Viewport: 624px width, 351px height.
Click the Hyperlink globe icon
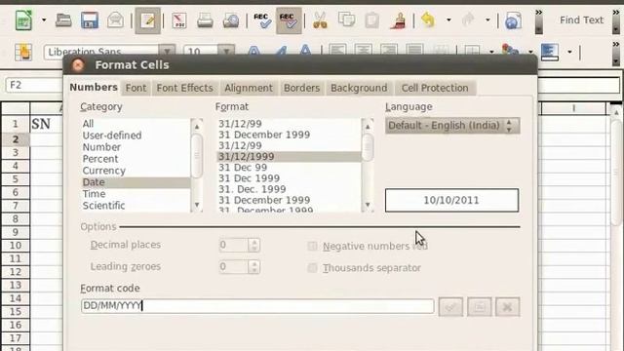[x=513, y=19]
